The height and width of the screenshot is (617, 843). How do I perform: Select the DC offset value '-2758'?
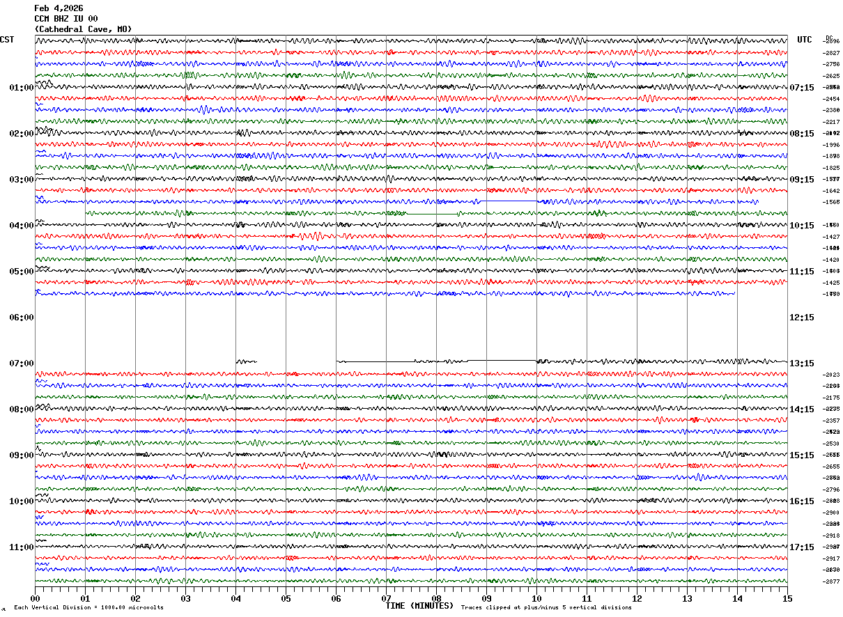click(832, 64)
